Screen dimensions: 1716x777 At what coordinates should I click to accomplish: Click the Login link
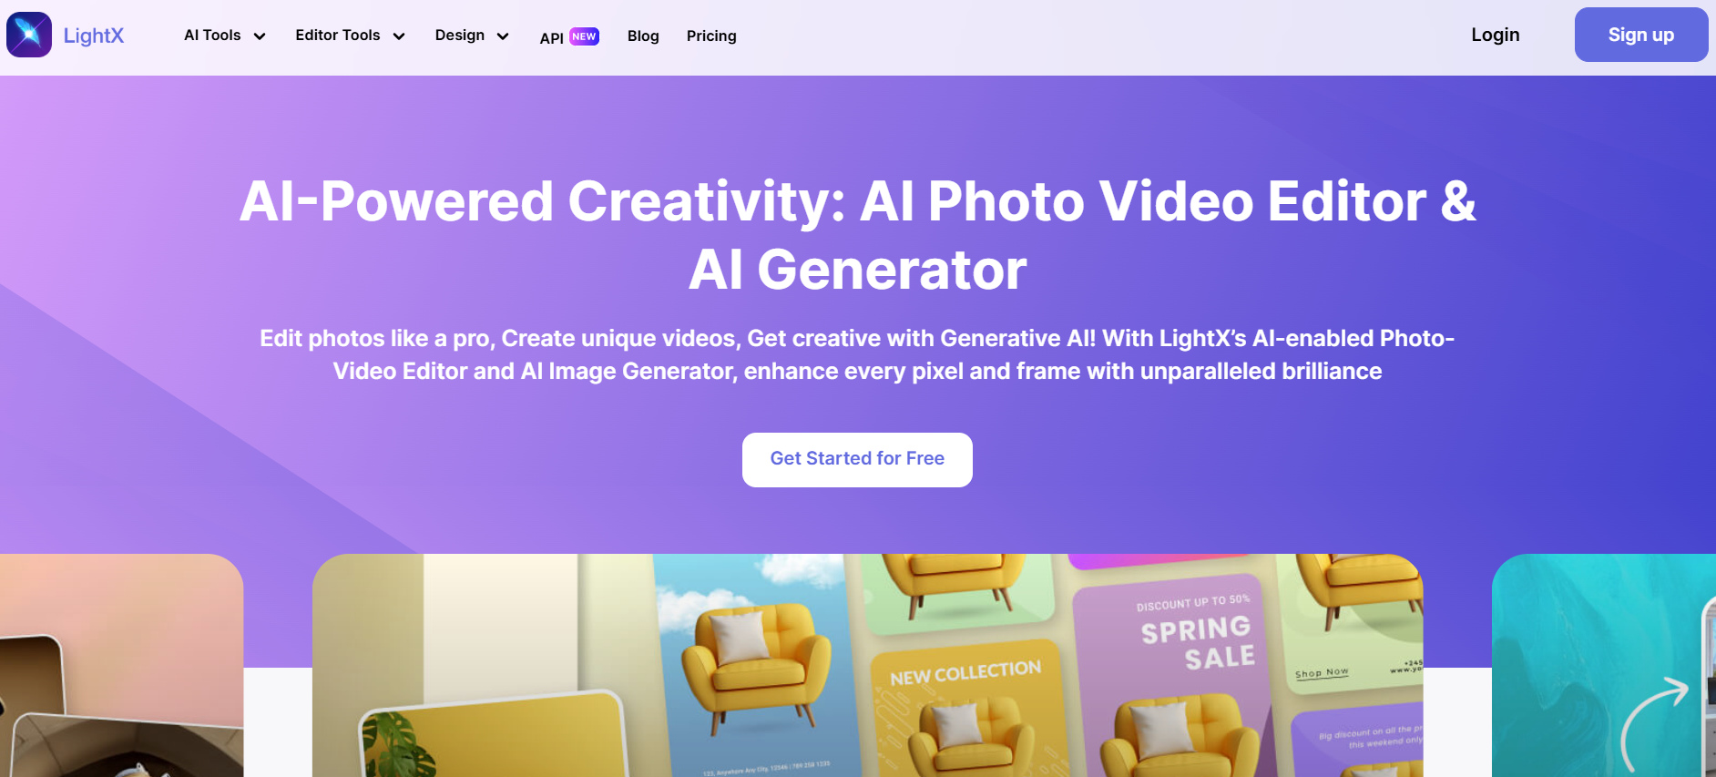coord(1496,35)
